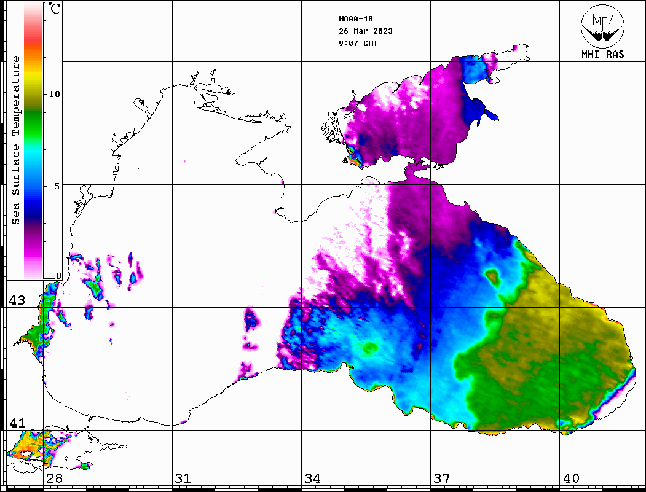Select the 'NOAA-18' satellite label
The image size is (646, 492).
(355, 19)
